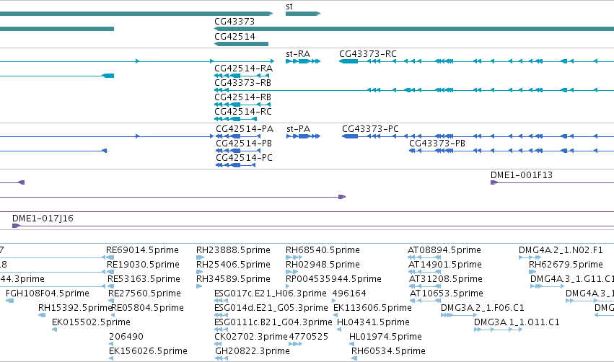Click RH02948.5prime EST label

tap(323, 265)
